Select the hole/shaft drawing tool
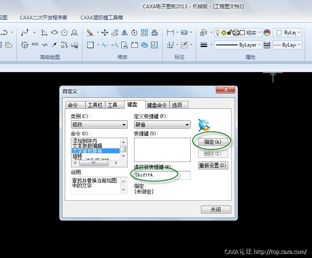Screen dimensions: 312x258 (x=74, y=45)
